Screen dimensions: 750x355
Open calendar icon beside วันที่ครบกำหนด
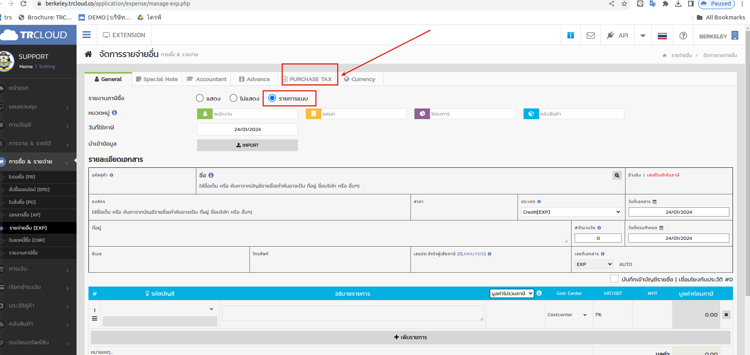point(661,228)
